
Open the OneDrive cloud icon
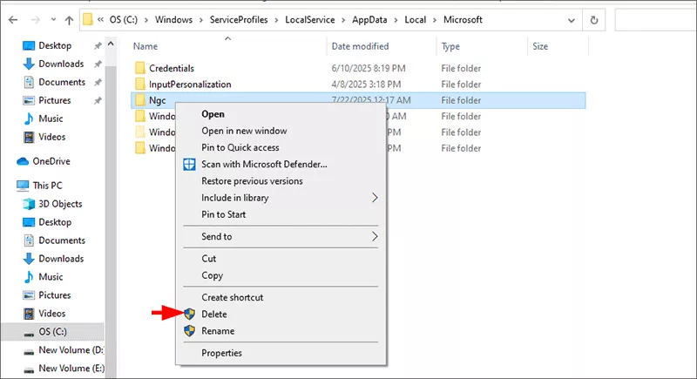pos(23,161)
